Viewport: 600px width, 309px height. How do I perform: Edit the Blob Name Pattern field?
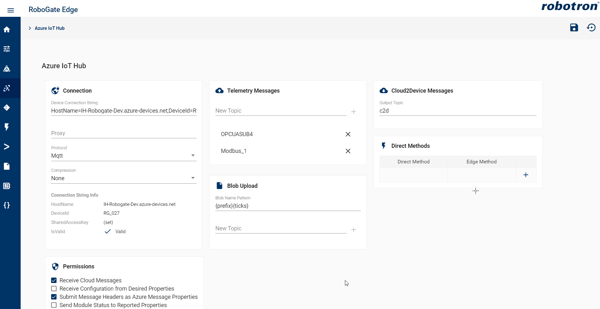(x=288, y=206)
